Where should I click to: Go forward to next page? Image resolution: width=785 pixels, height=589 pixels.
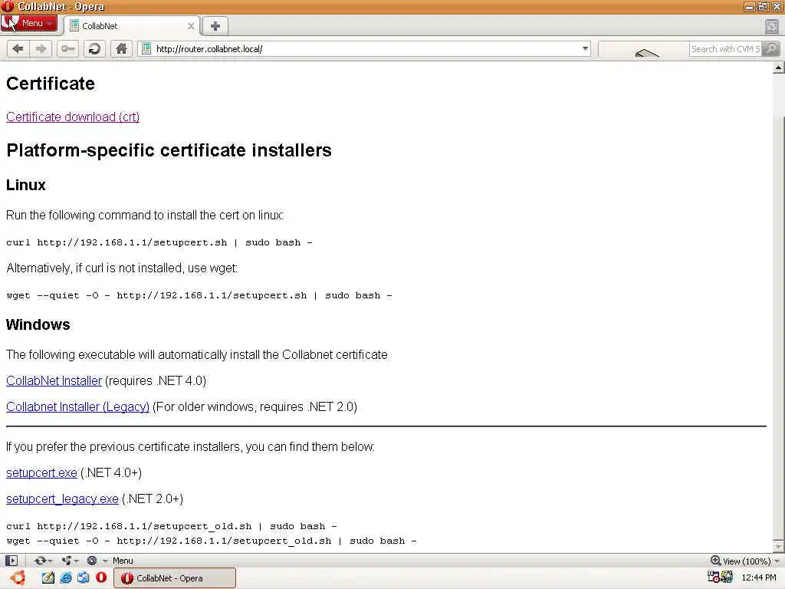point(41,48)
